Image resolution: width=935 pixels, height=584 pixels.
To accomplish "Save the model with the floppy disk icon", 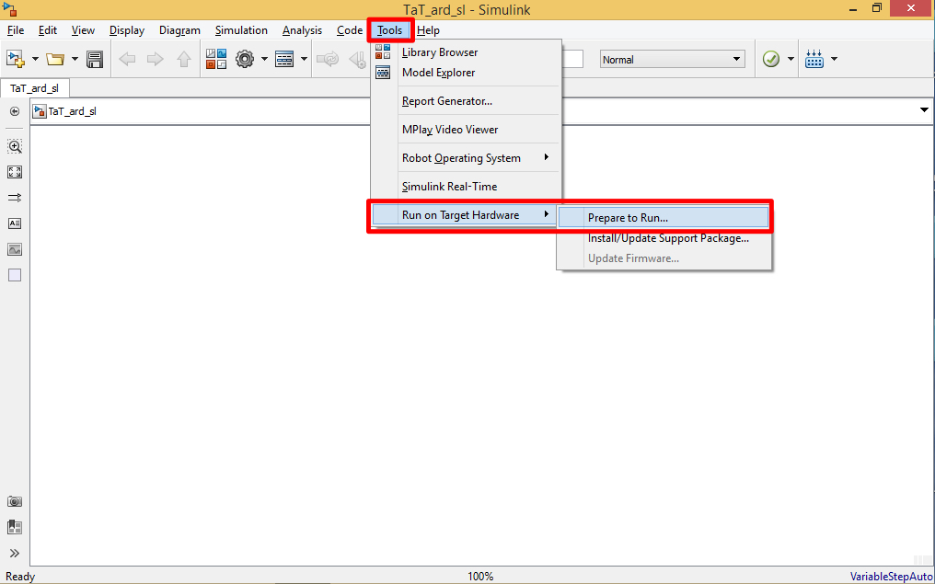I will point(95,59).
